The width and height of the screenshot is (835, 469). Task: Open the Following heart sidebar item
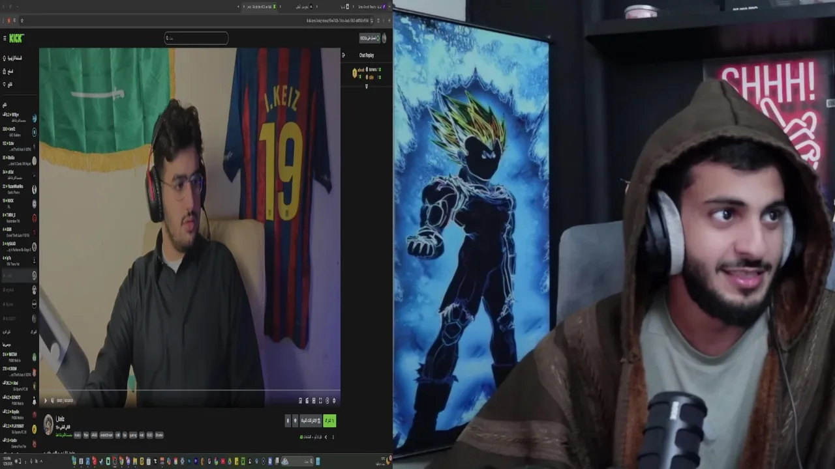[8, 84]
